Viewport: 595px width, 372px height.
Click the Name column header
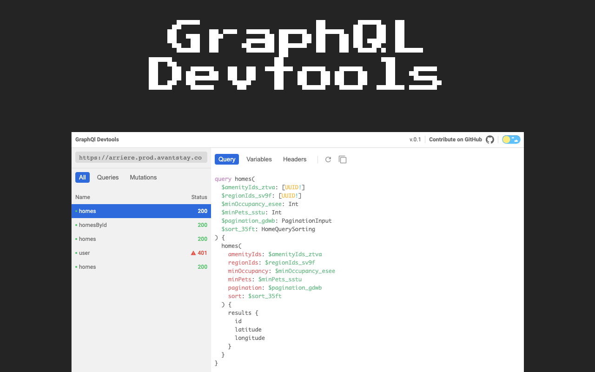pos(83,197)
